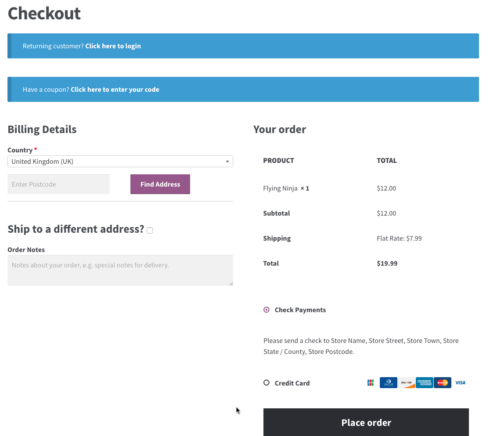Click the Total row label
The image size is (490, 436).
[271, 263]
